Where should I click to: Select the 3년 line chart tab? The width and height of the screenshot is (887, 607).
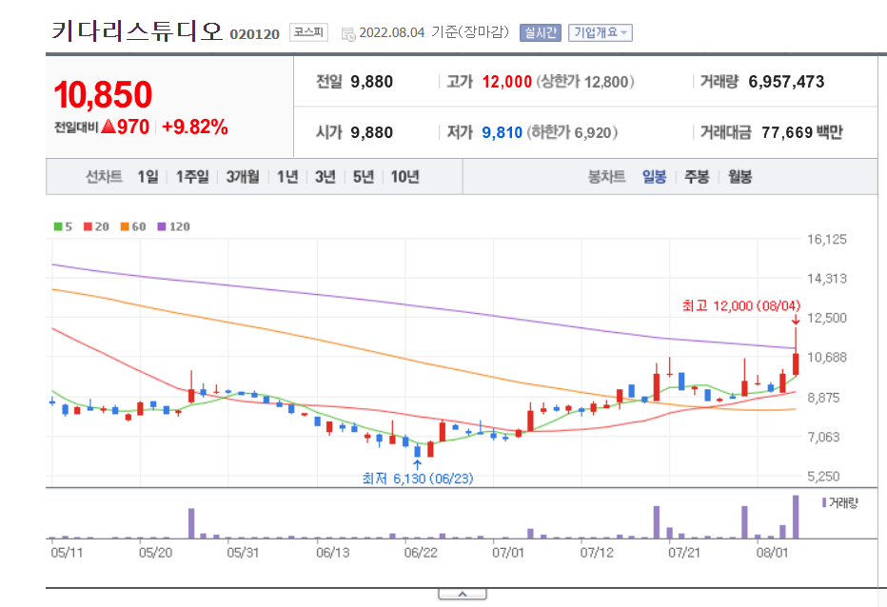click(325, 177)
